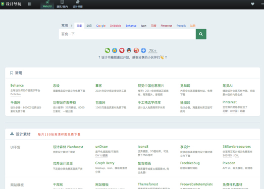Expand the 常用 search category chevron
Screen dimensions: 264x189
pyautogui.click(x=72, y=26)
